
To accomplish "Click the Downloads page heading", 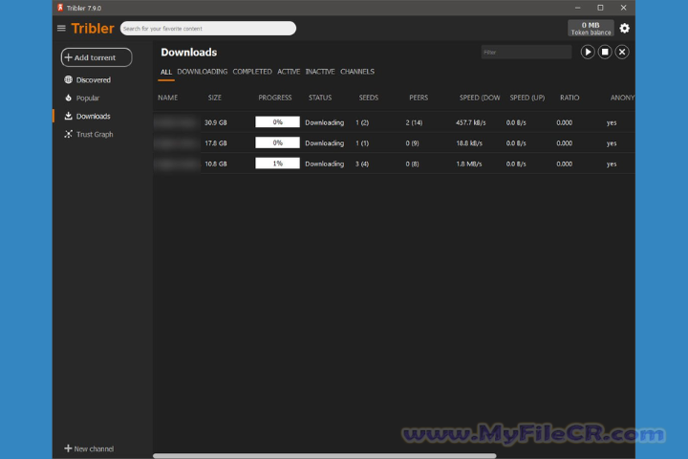I will tap(188, 53).
